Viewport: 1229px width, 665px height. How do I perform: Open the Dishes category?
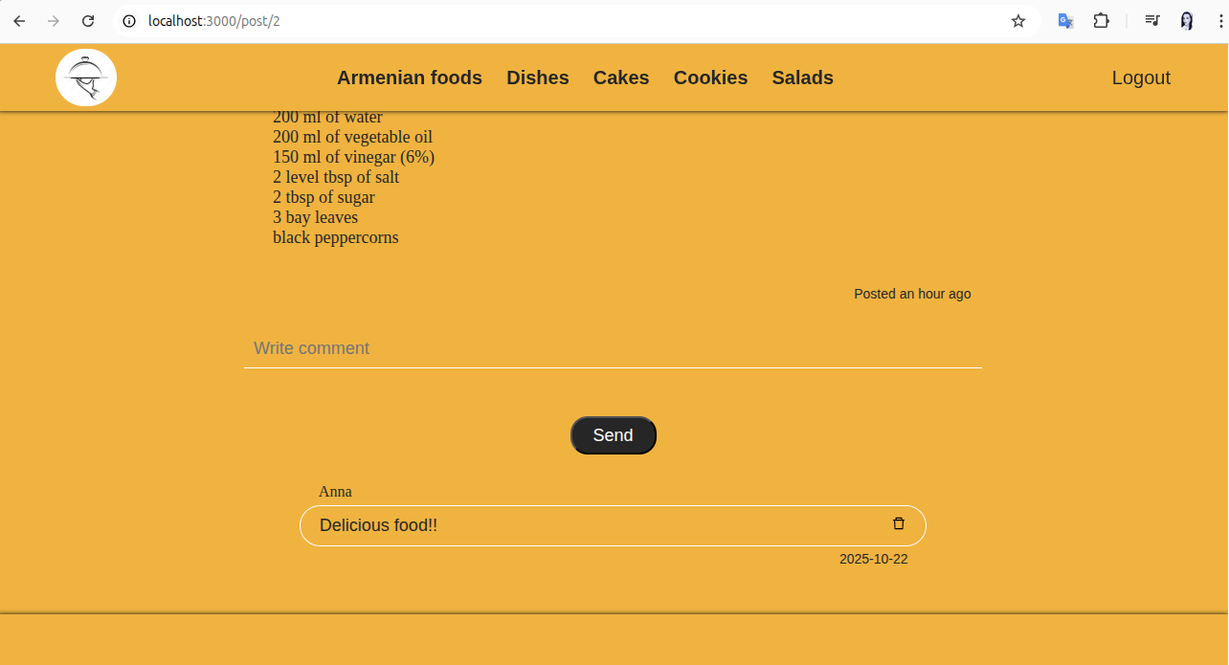coord(538,78)
